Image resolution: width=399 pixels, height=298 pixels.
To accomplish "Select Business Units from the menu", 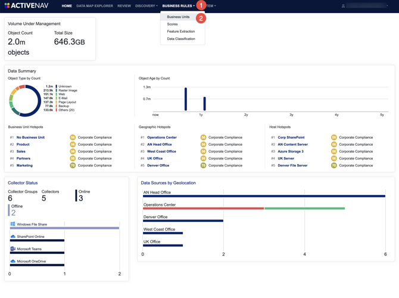I will (178, 17).
